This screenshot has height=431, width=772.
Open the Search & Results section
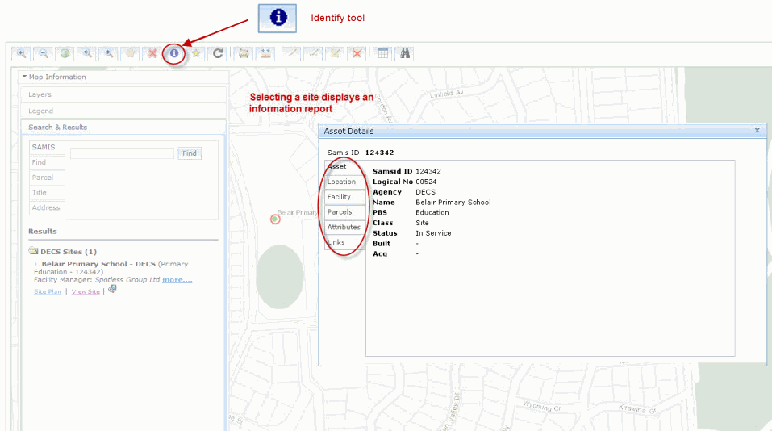tap(123, 127)
